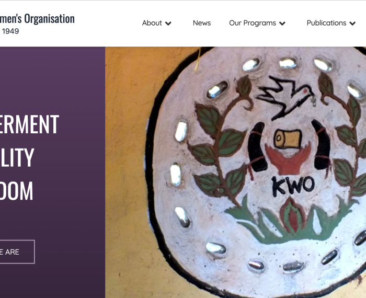Go to the News page
The image size is (366, 298).
tap(202, 23)
